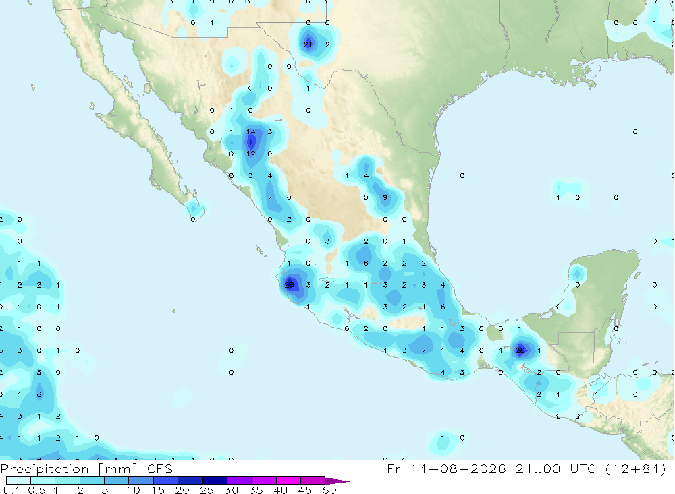Click the "30" legend scale label
Screen dimensions: 675x494
tap(231, 490)
